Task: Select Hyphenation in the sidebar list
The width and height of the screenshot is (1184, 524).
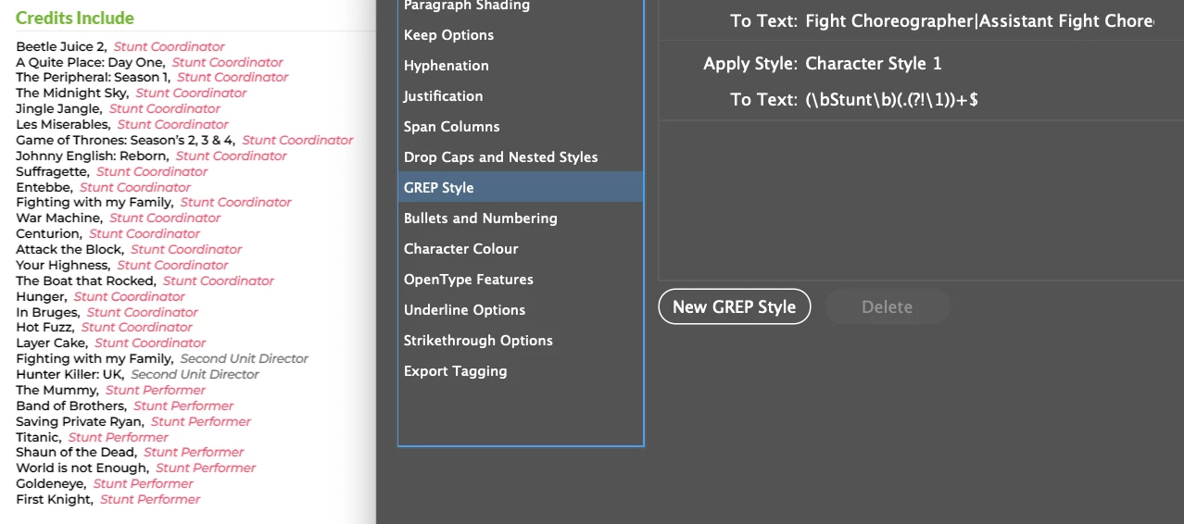Action: pos(446,66)
